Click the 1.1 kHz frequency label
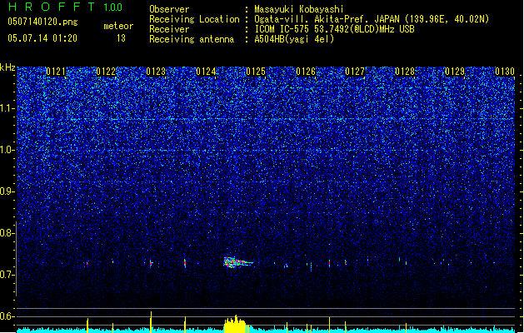Screen dimensions: 524x333 (7, 108)
